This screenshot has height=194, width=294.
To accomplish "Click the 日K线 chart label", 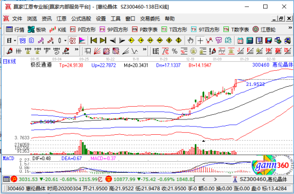I will (x=10, y=61).
